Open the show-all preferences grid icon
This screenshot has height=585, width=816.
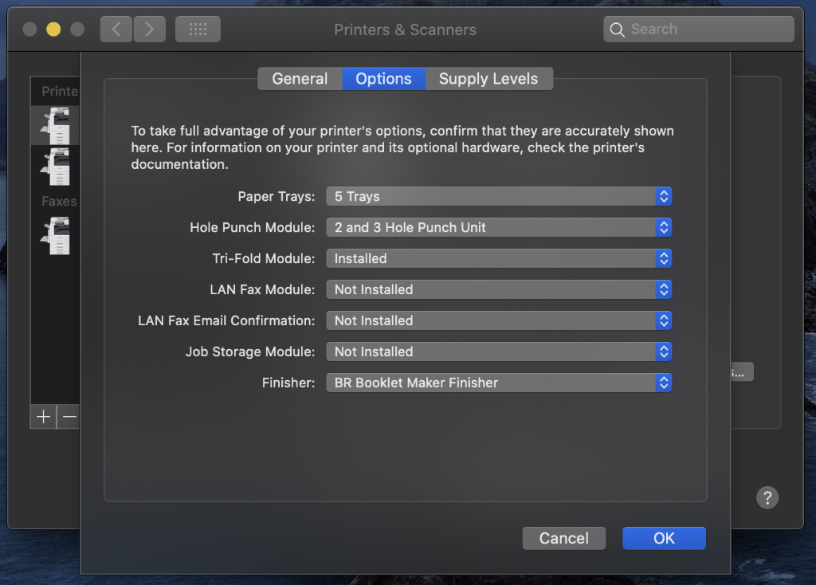coord(198,29)
